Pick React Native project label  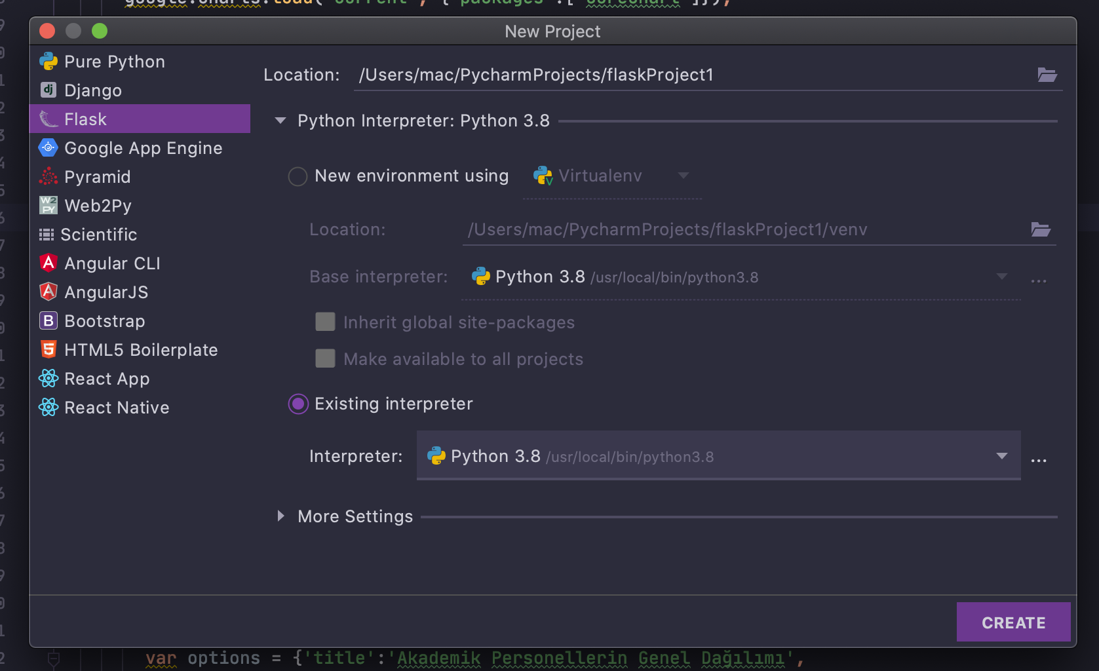(117, 408)
